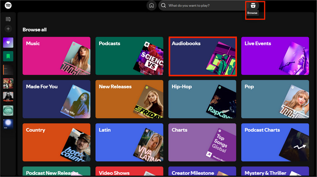Open the Video Shows card
This screenshot has width=317, height=177.
(129, 171)
